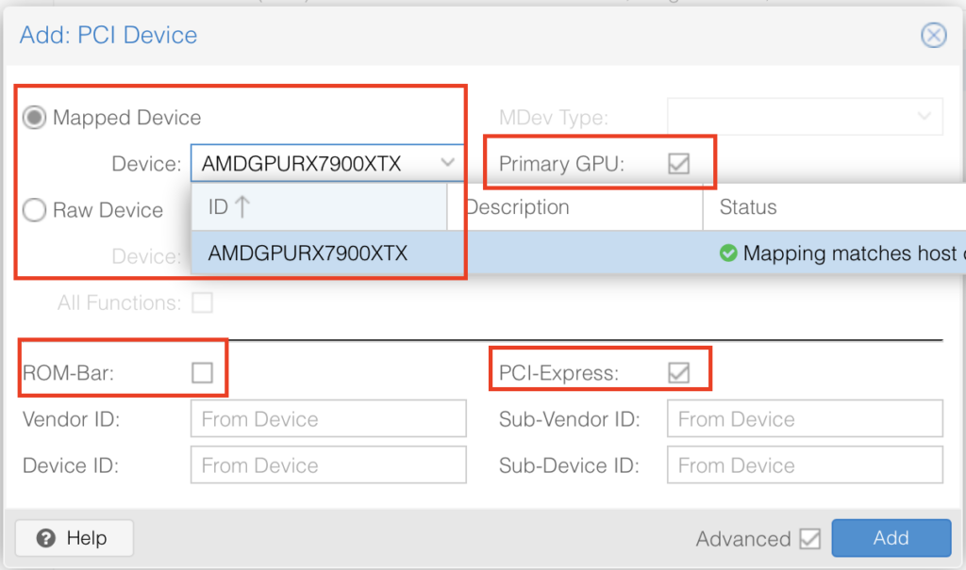Click the Device ID input field
The image size is (966, 570).
tap(328, 465)
